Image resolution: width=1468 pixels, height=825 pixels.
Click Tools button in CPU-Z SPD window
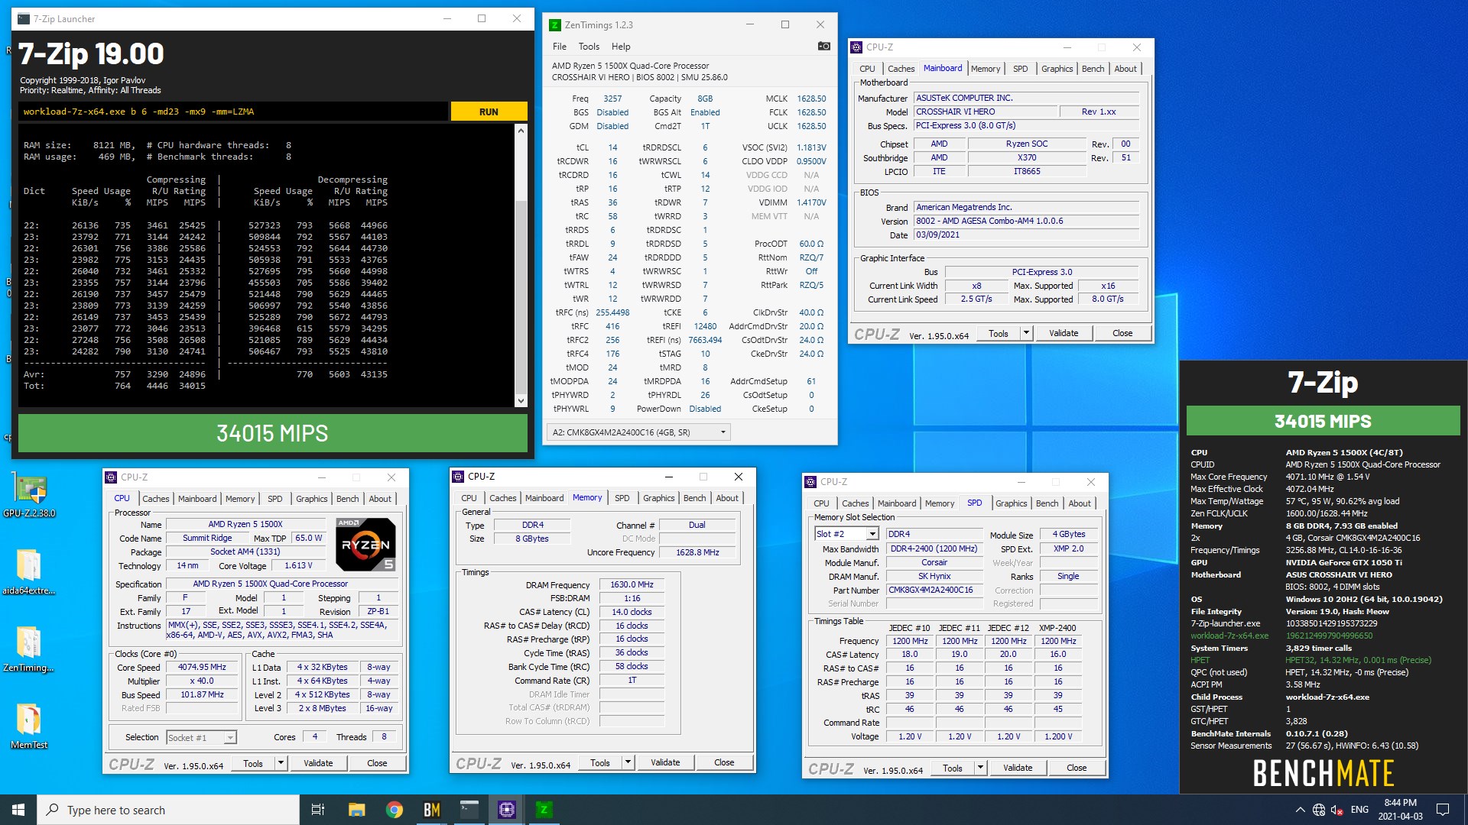[953, 768]
